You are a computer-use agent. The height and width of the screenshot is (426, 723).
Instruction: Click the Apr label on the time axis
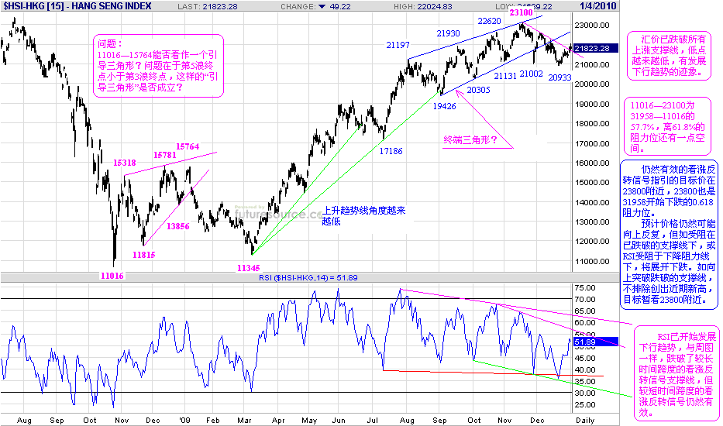(278, 420)
